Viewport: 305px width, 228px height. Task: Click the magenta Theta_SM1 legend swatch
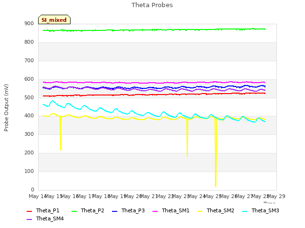tap(155, 211)
